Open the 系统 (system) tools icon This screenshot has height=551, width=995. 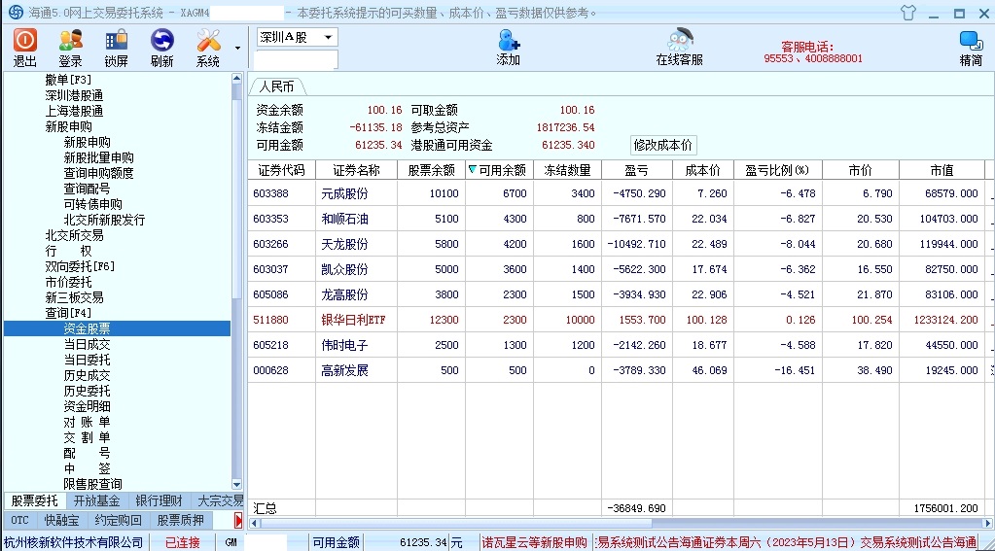(x=208, y=47)
